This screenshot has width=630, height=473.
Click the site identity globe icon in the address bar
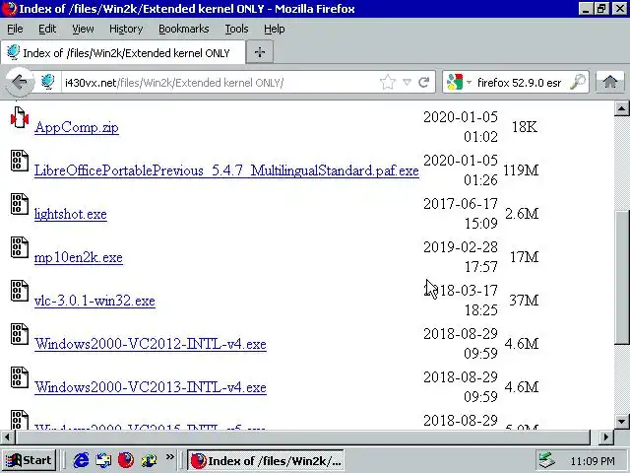(x=48, y=82)
